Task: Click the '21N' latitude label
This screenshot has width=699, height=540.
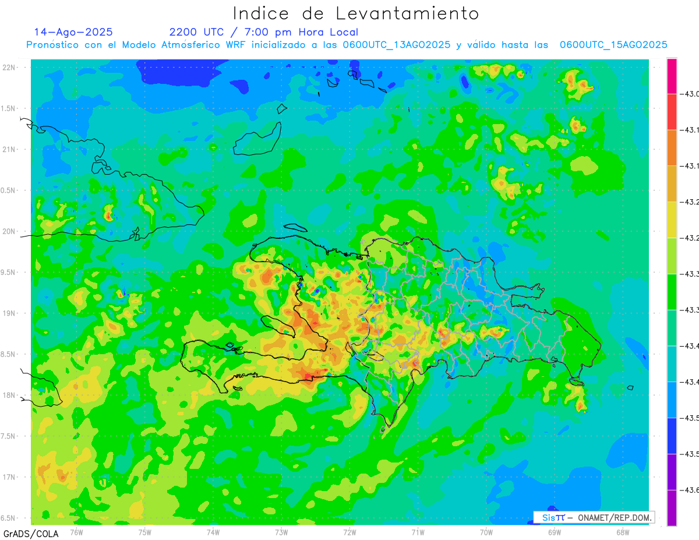Action: [8, 149]
